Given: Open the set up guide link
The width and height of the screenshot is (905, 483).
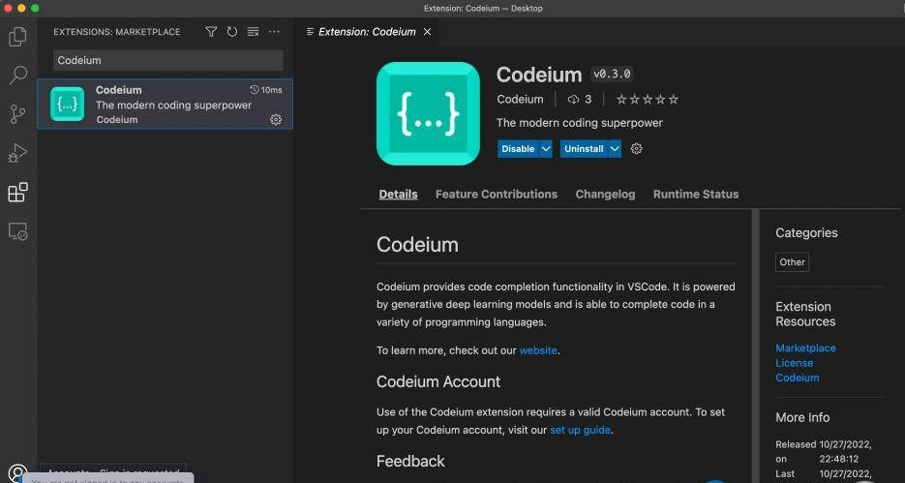Looking at the screenshot, I should pos(580,430).
